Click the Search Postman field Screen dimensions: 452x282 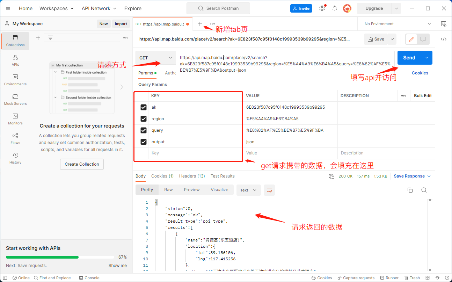click(218, 8)
